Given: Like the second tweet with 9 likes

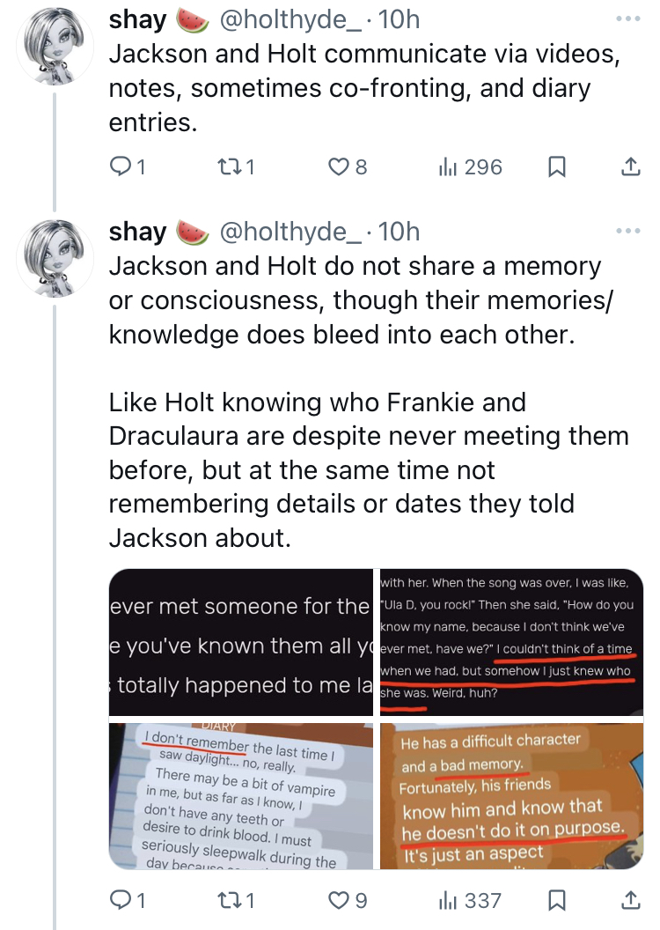Looking at the screenshot, I should pos(348,900).
